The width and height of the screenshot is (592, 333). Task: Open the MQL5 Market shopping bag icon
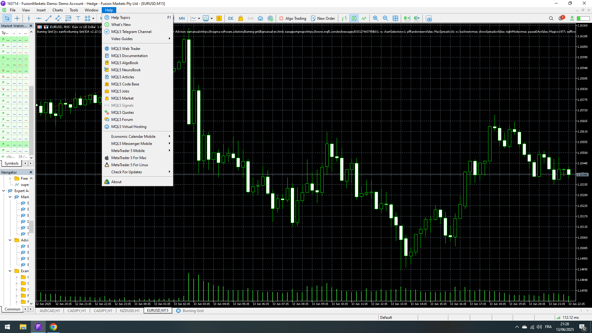pos(241,18)
